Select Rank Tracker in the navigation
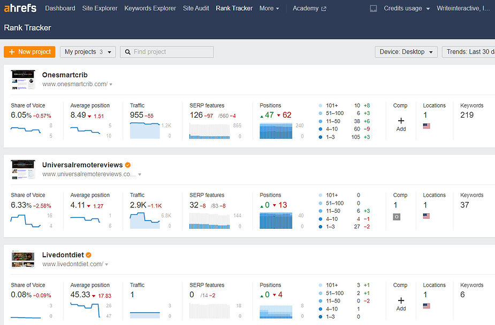The height and width of the screenshot is (325, 495). click(234, 9)
